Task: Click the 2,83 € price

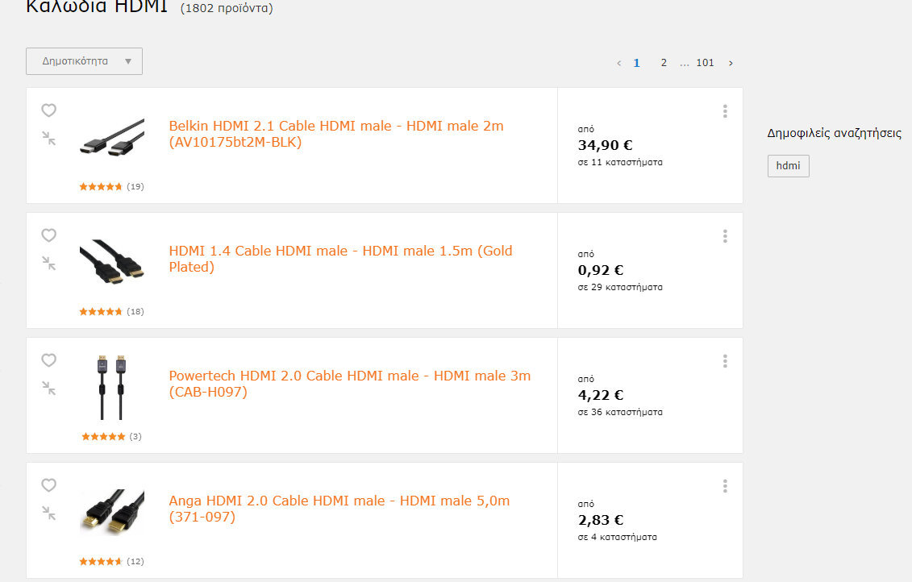Action: 600,521
